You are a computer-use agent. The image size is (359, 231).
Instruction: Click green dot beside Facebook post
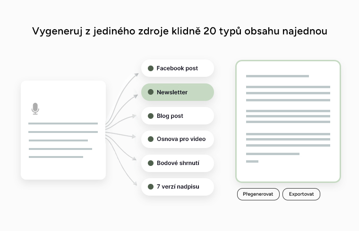(x=151, y=68)
